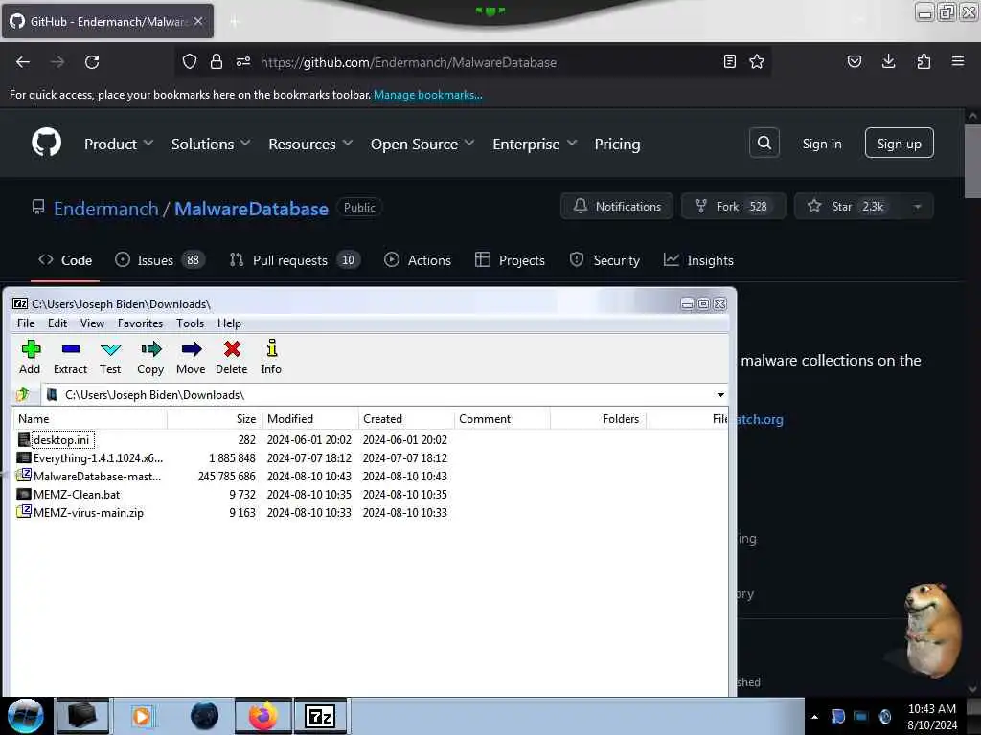This screenshot has width=981, height=735.
Task: Open the Insights tab
Action: pyautogui.click(x=698, y=260)
